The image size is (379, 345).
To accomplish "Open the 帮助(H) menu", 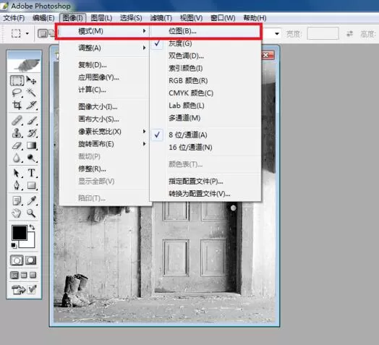I will tap(255, 18).
